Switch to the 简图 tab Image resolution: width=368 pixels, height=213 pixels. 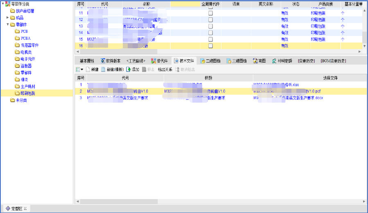[x=260, y=61]
